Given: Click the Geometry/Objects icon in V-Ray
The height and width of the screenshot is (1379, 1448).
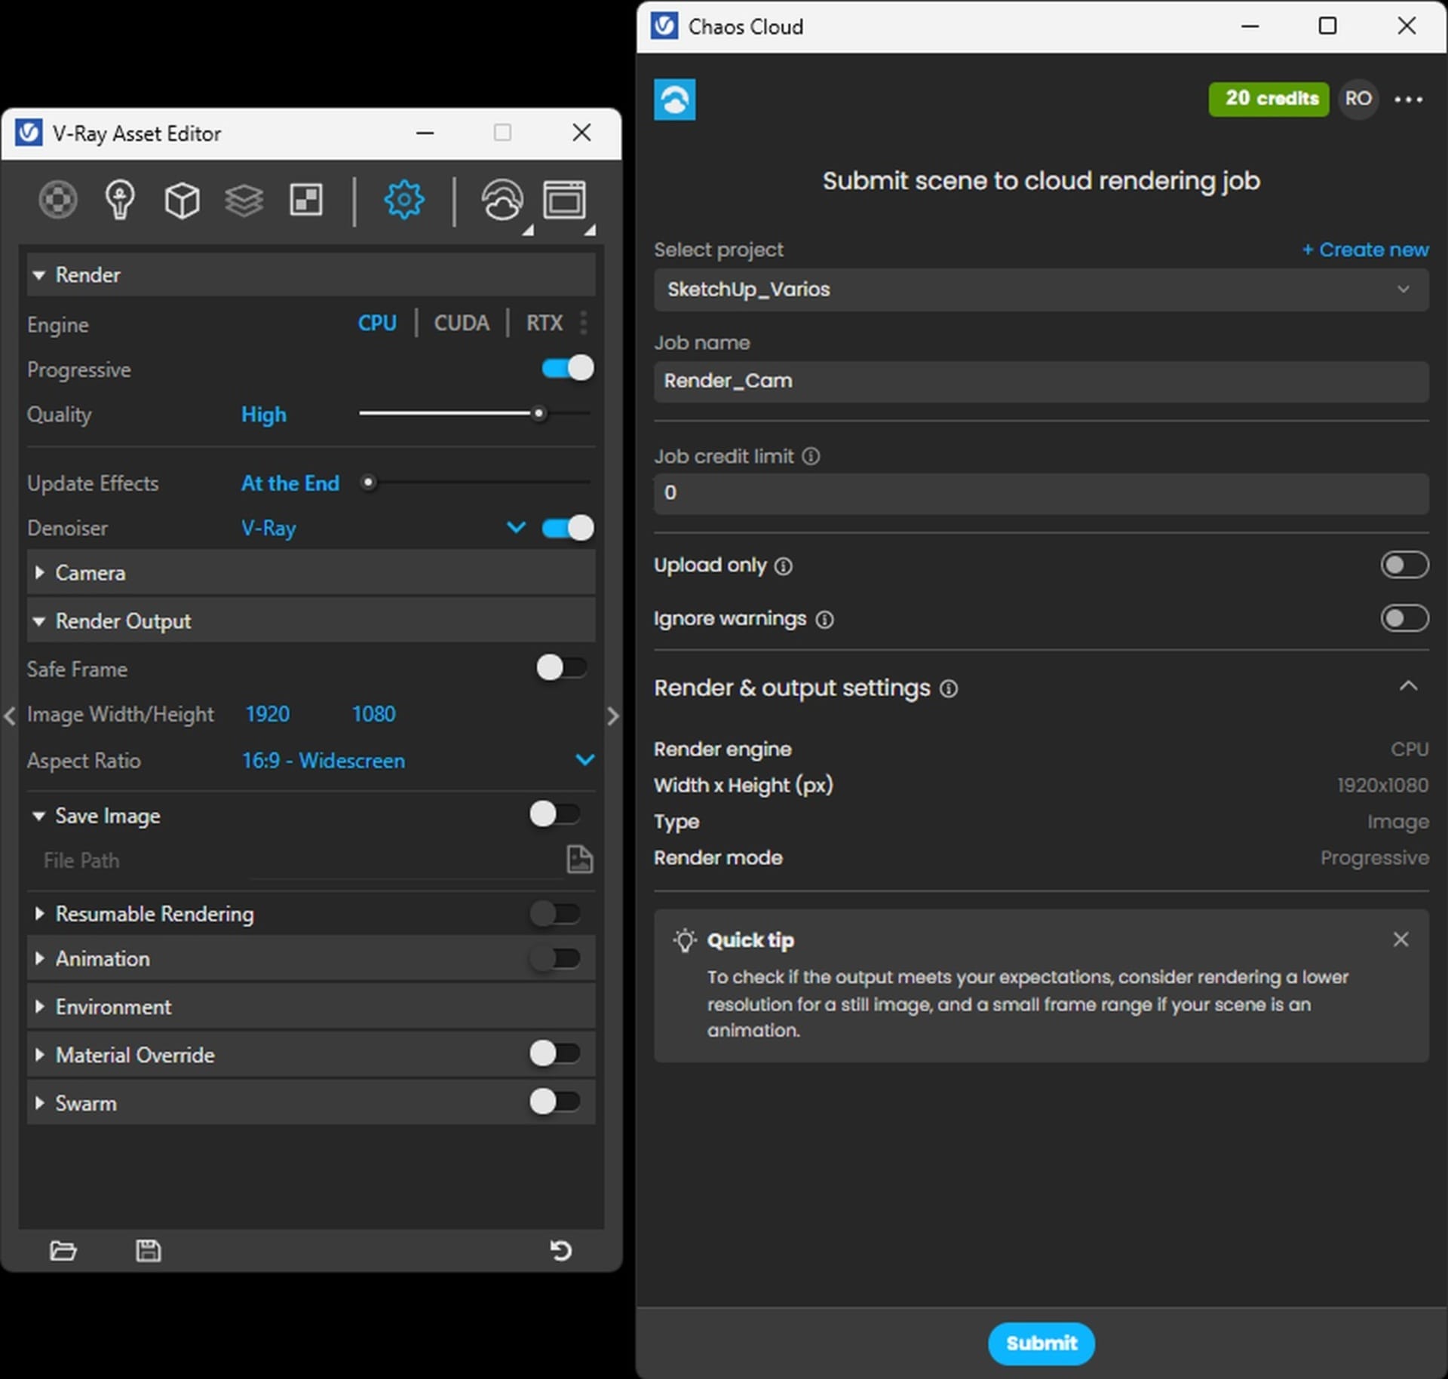Looking at the screenshot, I should click(x=179, y=201).
